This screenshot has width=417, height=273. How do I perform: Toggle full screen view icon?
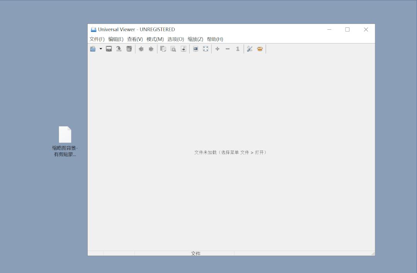point(206,49)
